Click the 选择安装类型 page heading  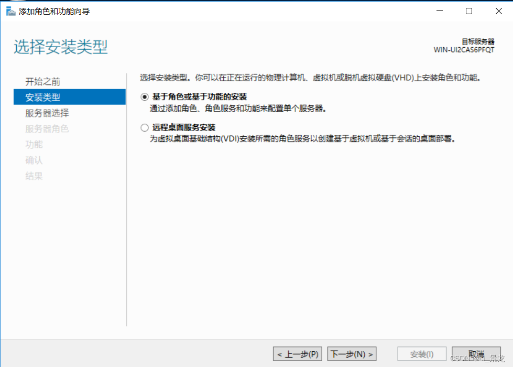point(61,47)
